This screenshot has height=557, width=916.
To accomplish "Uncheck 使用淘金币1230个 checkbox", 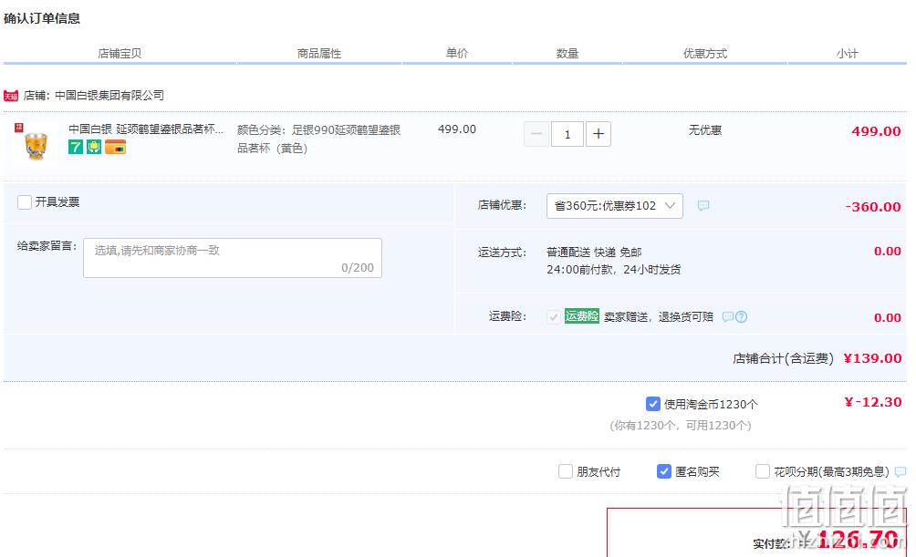I will click(653, 404).
